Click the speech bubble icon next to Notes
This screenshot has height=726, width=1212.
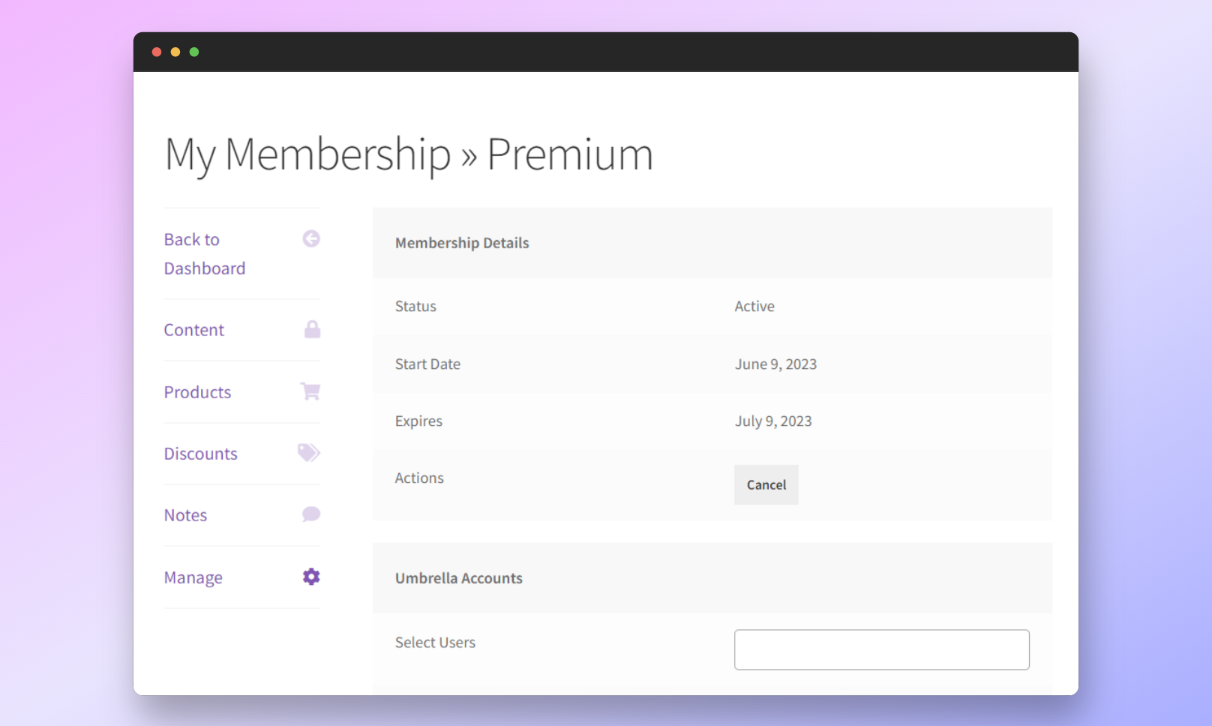[x=311, y=514]
